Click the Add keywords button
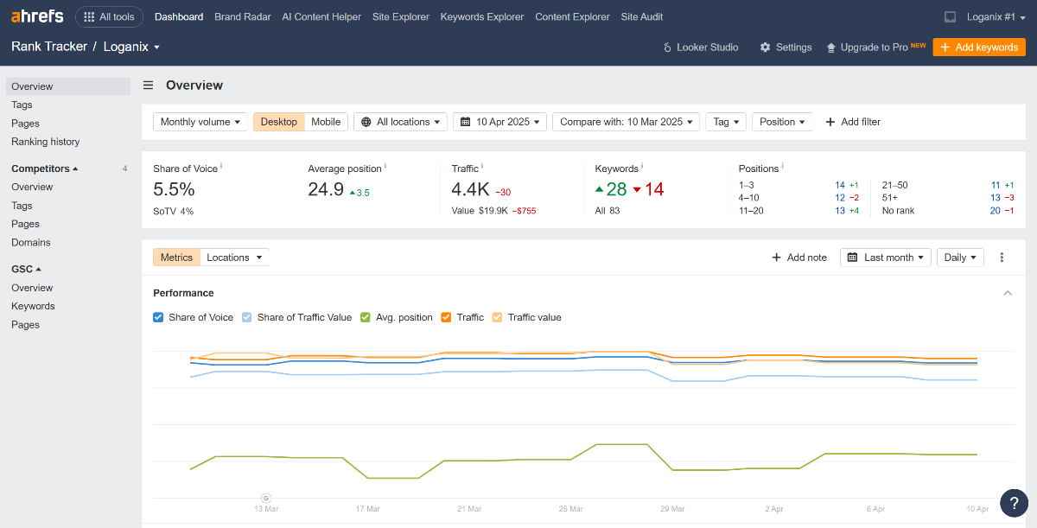 pos(979,48)
